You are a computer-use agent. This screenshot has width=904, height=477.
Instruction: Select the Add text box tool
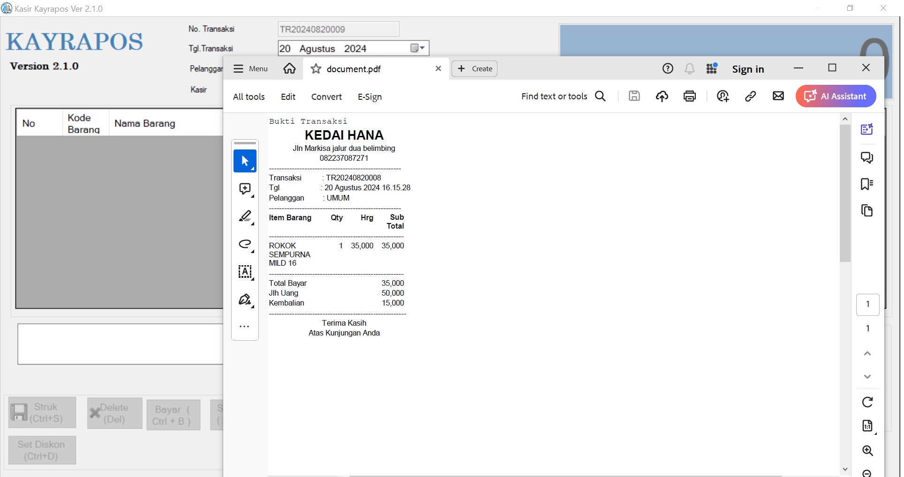point(245,271)
